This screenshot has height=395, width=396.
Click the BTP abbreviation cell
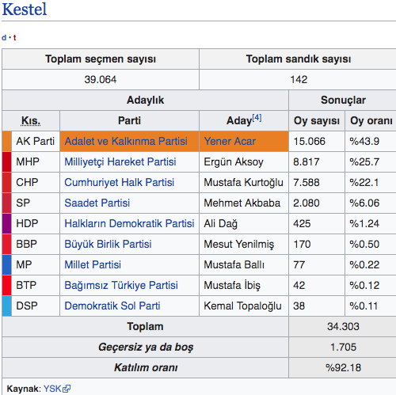click(x=36, y=285)
